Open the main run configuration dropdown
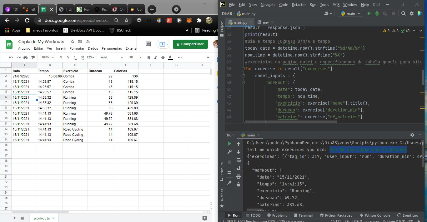The image size is (427, 222). point(351,13)
